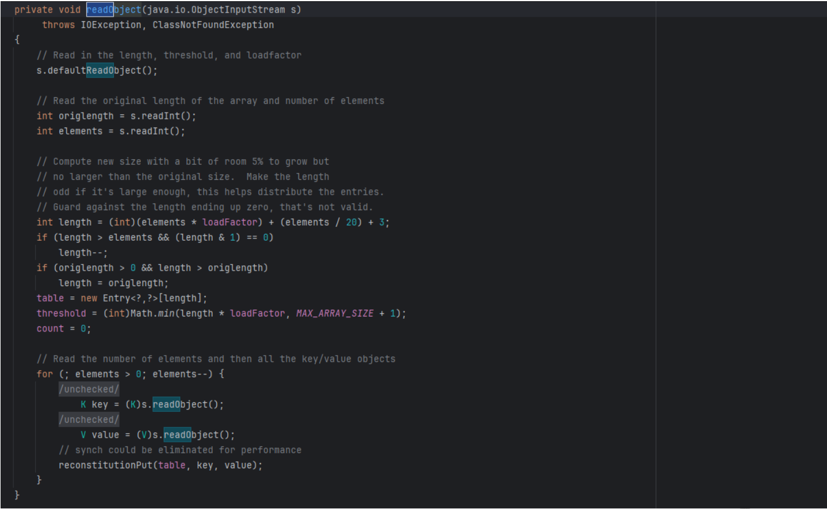Select 'IOException' in the throws clause
Image resolution: width=827 pixels, height=509 pixels.
point(111,25)
